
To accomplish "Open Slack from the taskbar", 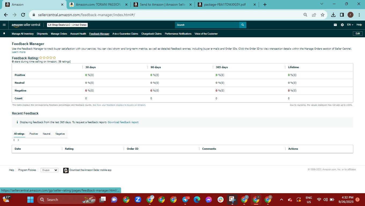I will pos(221,200).
